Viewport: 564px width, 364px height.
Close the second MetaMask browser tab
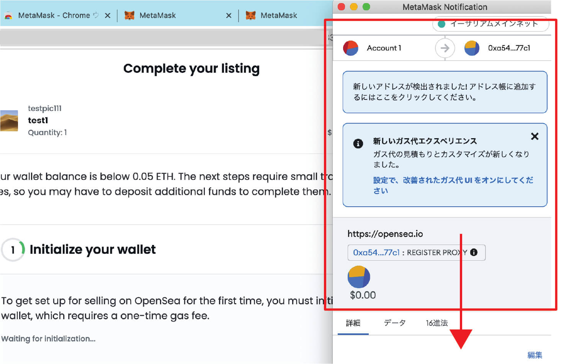[x=229, y=15]
